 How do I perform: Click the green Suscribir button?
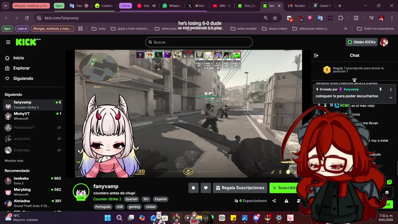tap(284, 188)
